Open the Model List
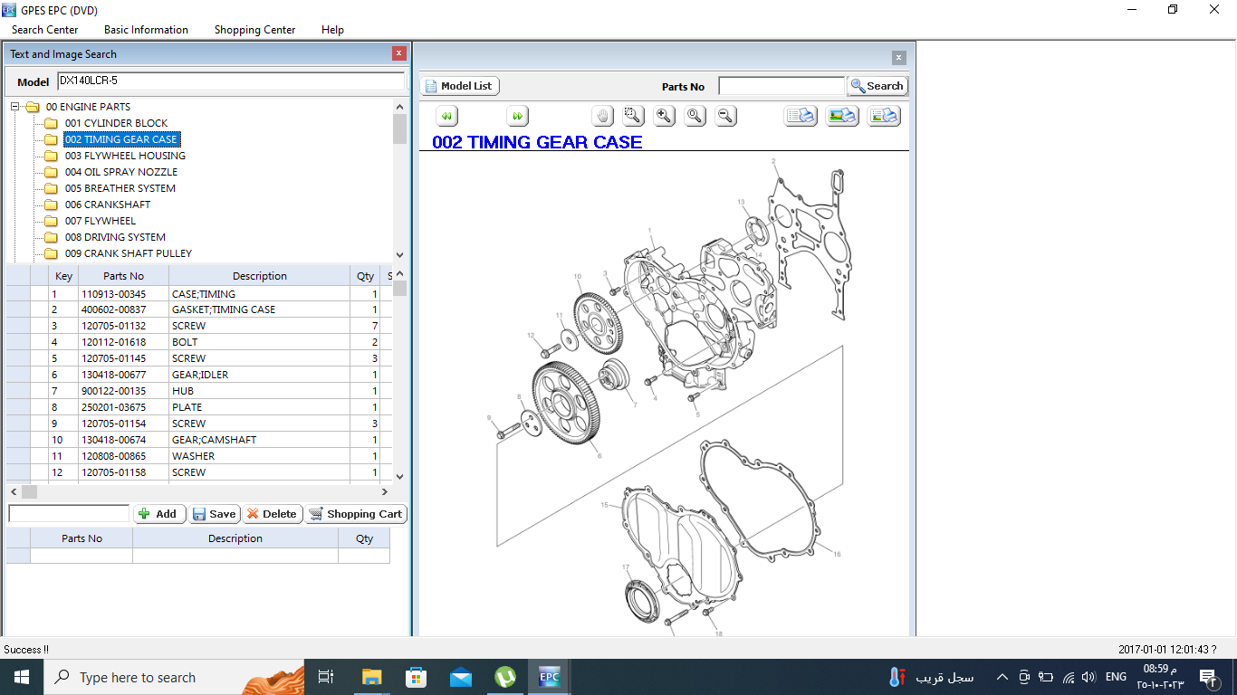Screen dimensions: 1237x695 pyautogui.click(x=460, y=86)
